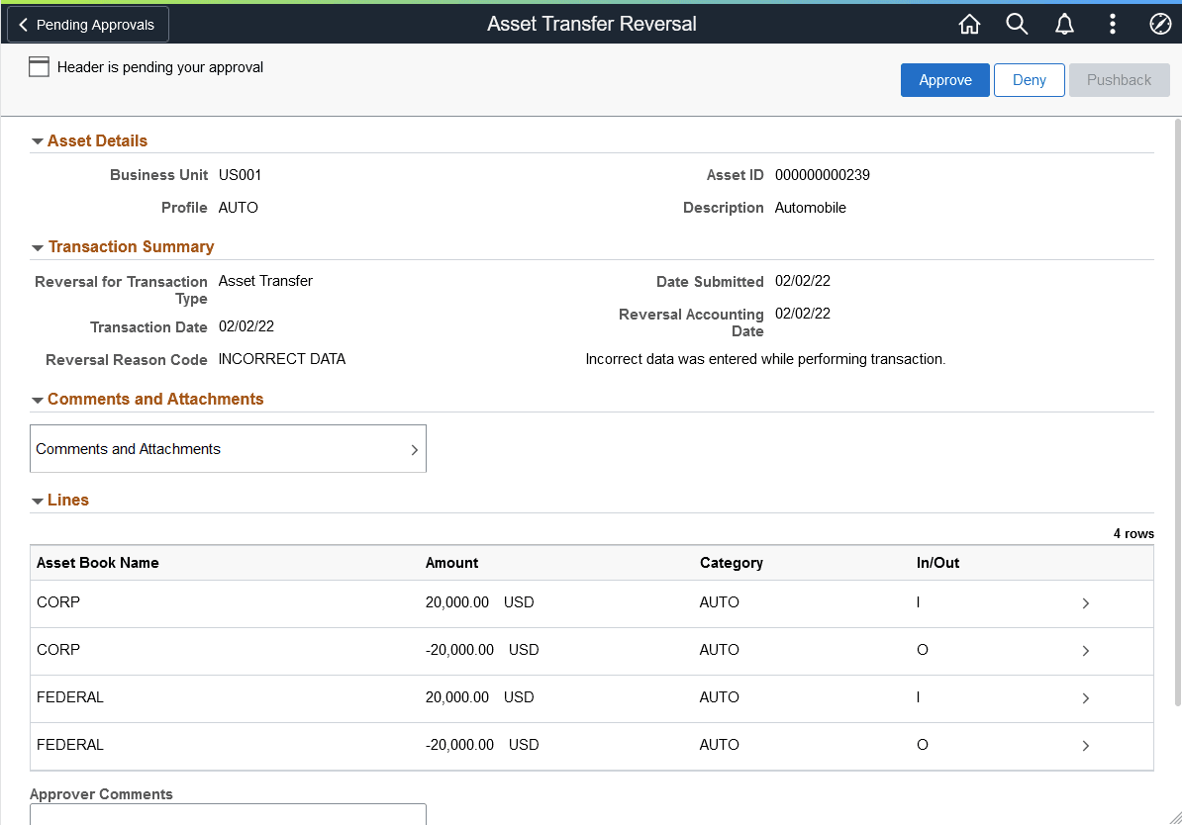The width and height of the screenshot is (1182, 825).
Task: Deny the pending approval
Action: 1029,80
